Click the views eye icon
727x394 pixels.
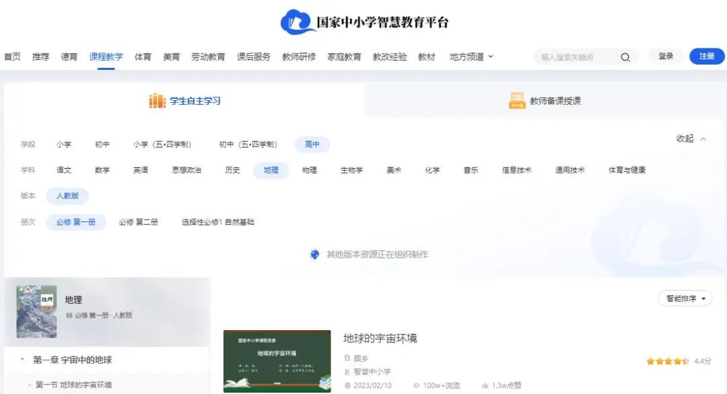417,385
